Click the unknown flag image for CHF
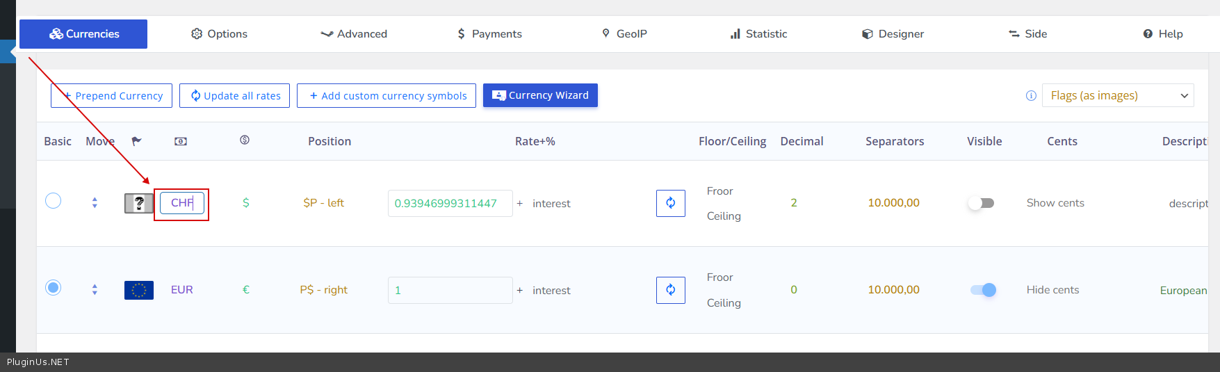The height and width of the screenshot is (372, 1220). [138, 203]
